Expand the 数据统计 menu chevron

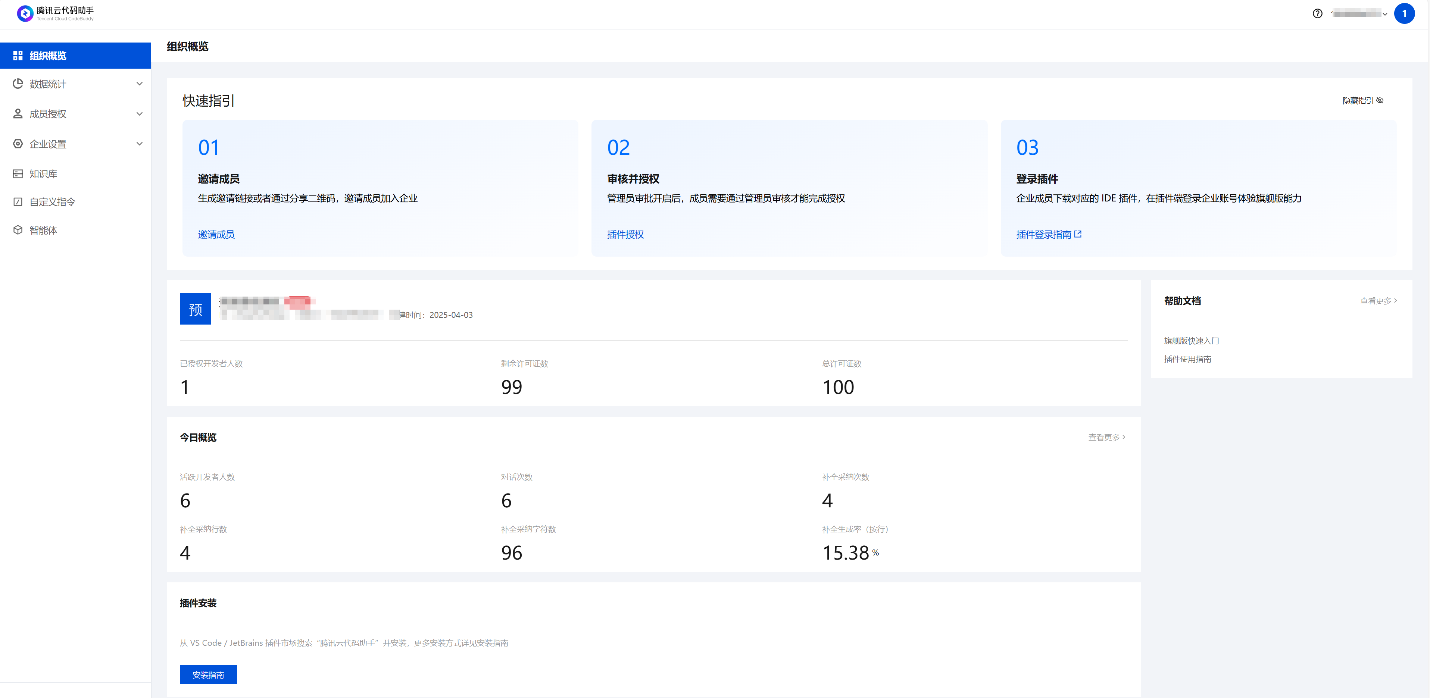(139, 84)
